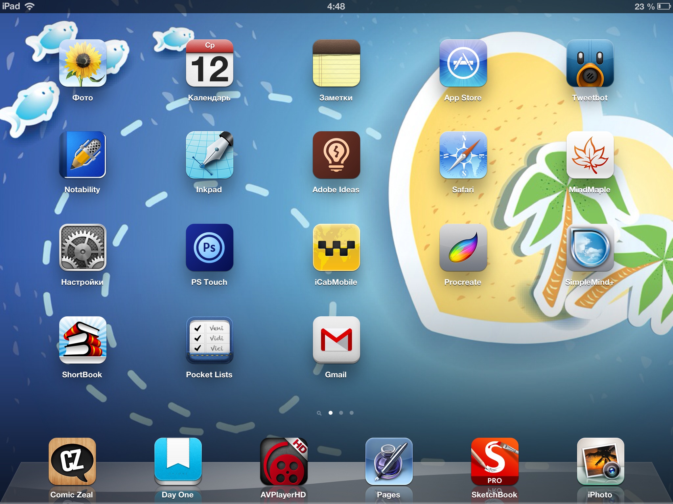Open the iCabMobile browser

(x=336, y=247)
